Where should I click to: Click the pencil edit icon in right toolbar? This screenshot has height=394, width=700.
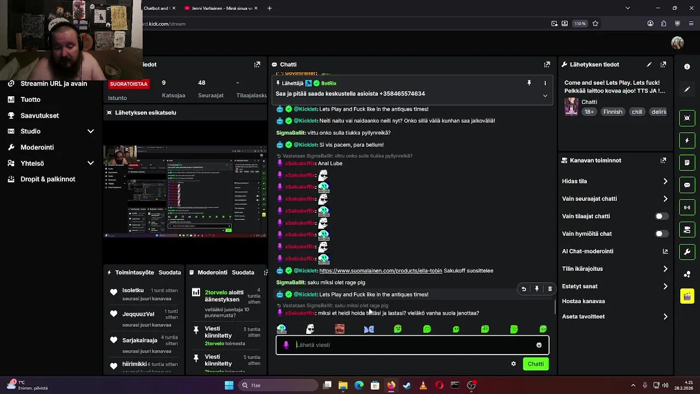[687, 89]
